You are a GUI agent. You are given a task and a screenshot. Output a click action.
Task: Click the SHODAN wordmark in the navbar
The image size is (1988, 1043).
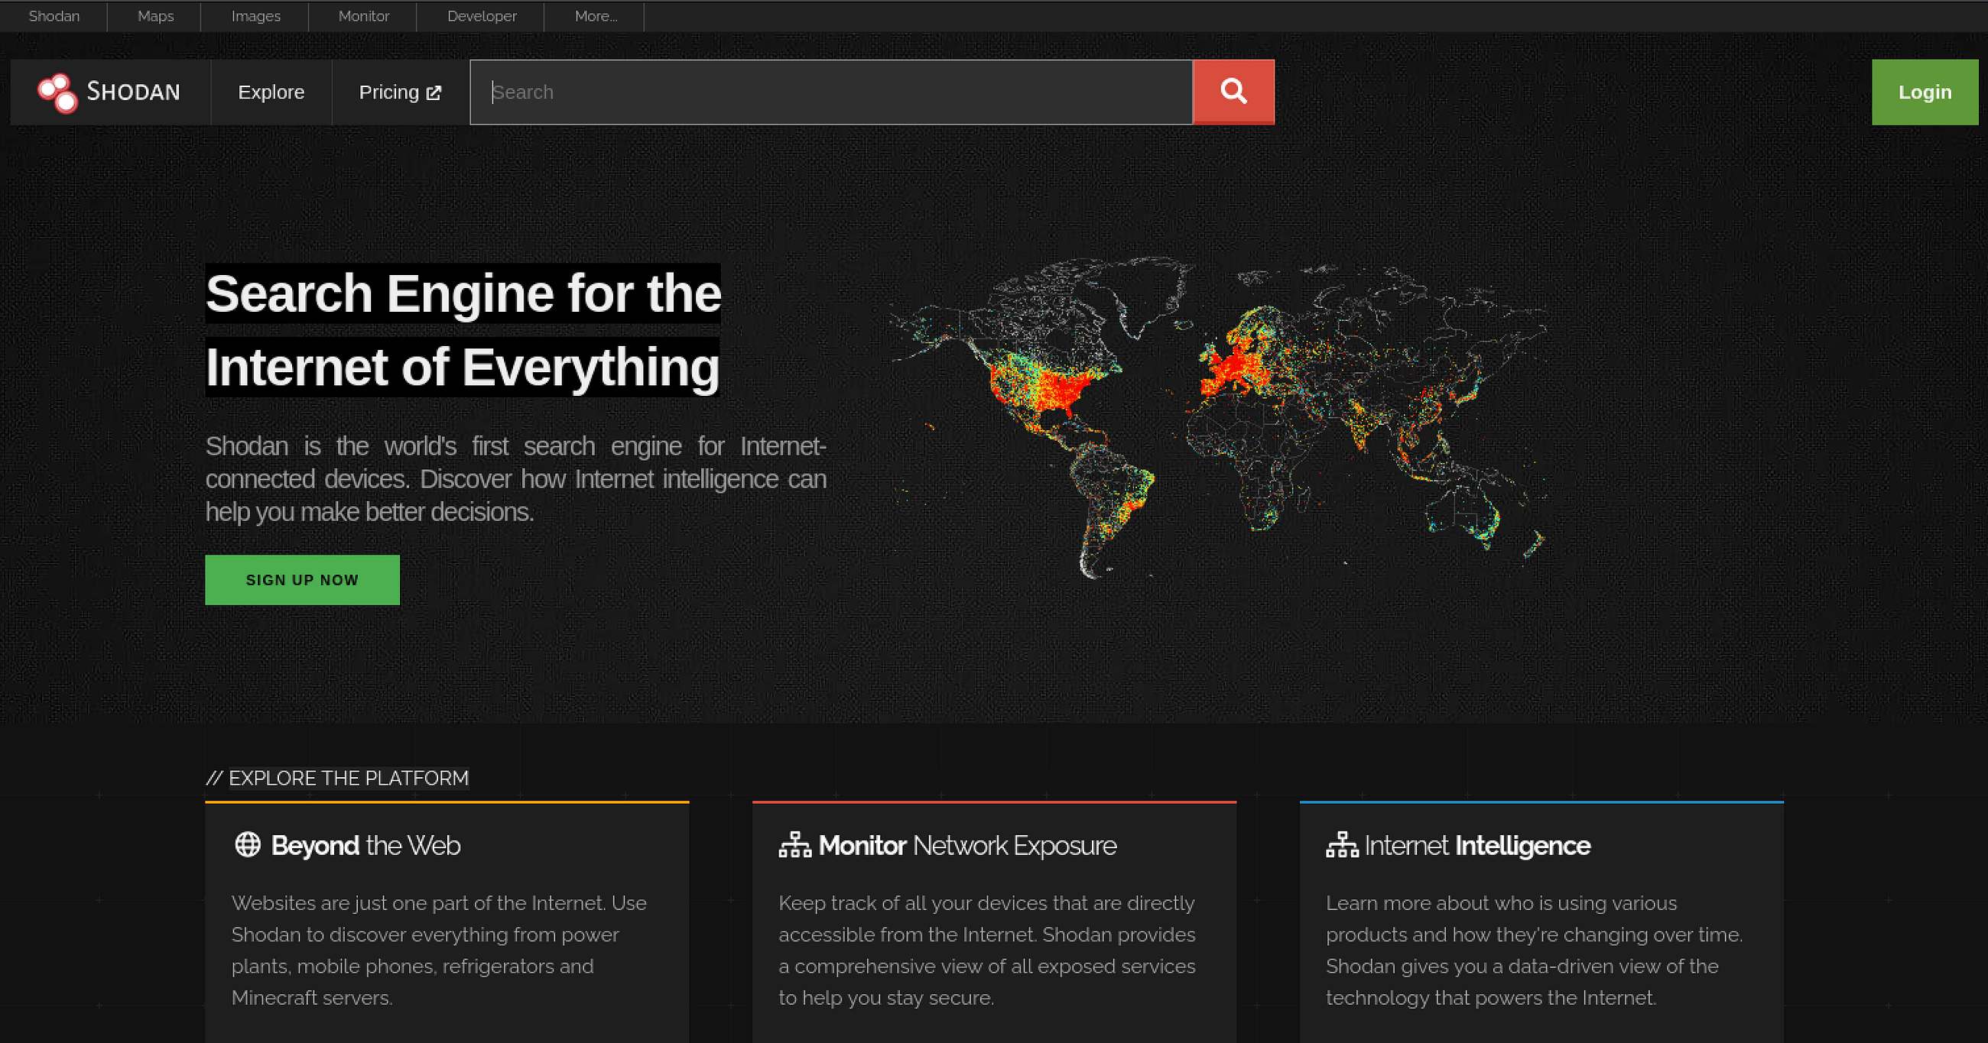click(x=134, y=92)
